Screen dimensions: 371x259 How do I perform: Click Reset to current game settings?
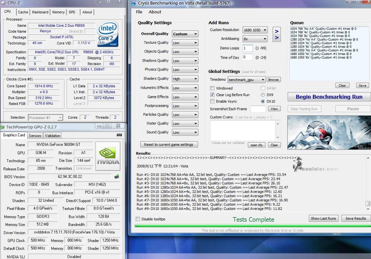pos(169,144)
